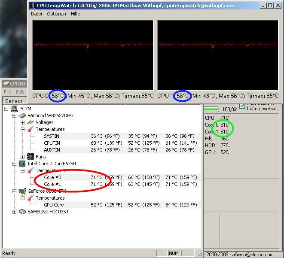
Task: Select the GeForce graphics card icon
Action: [x=22, y=191]
